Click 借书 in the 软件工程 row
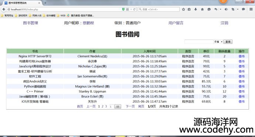255x137 pixels. point(241,76)
